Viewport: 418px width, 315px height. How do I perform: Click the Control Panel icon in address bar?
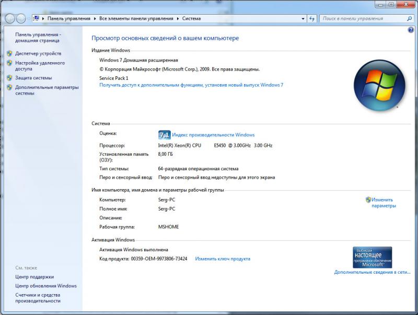36,18
